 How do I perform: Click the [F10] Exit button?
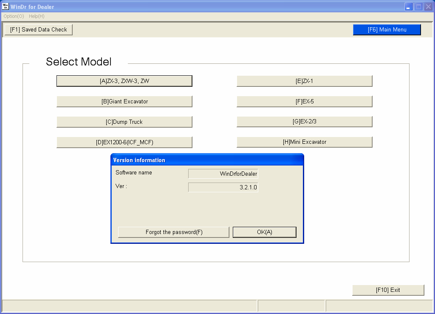coord(388,290)
